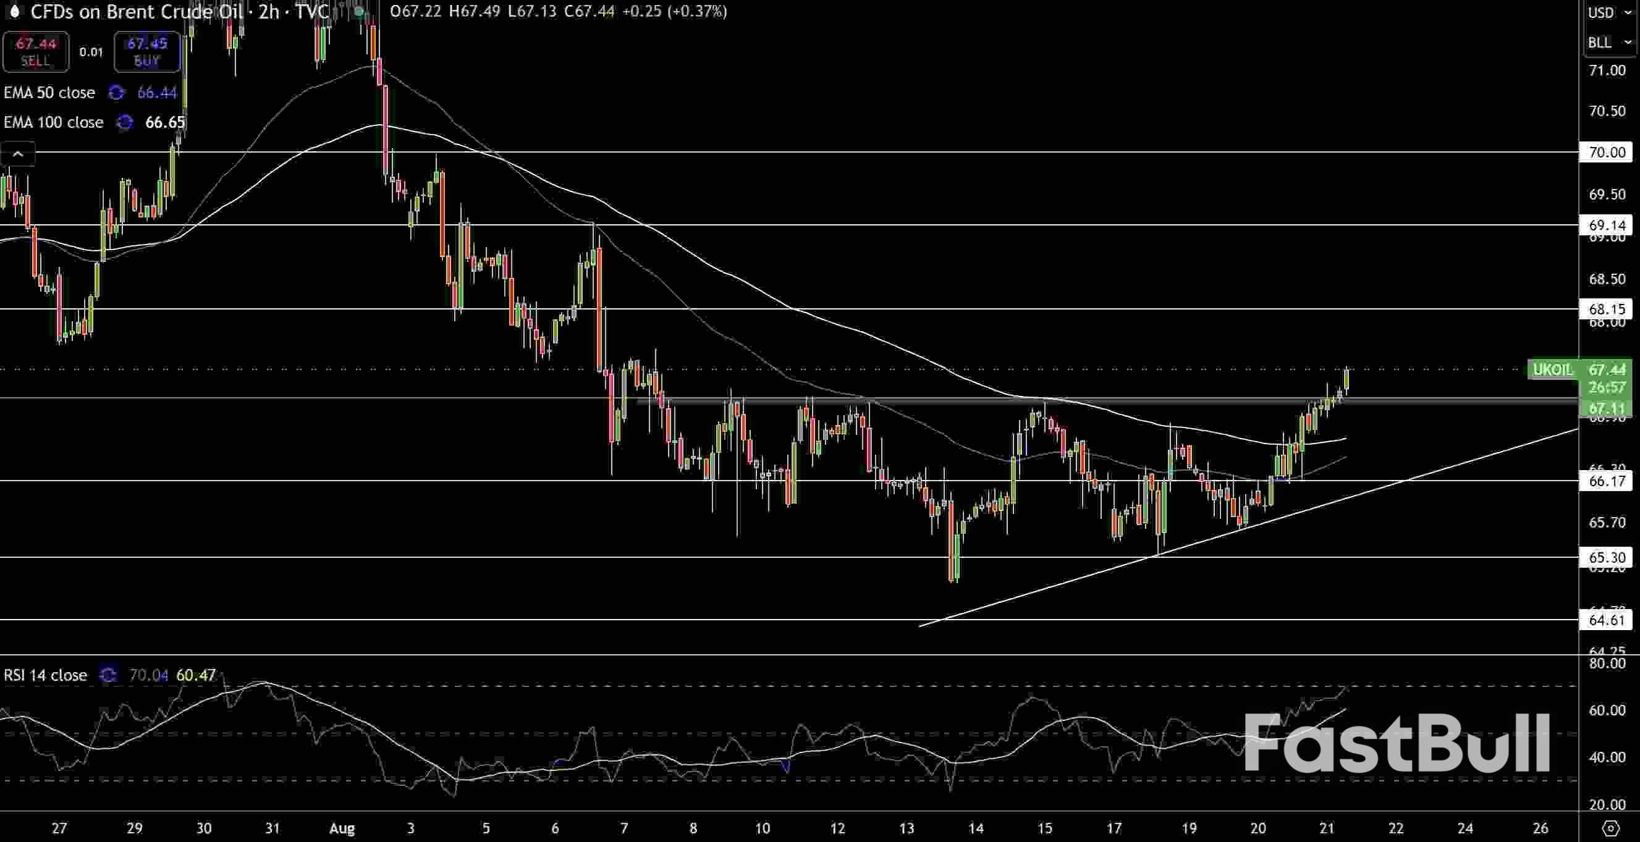Select the EMA 100 close indicator label
The height and width of the screenshot is (842, 1640).
click(x=54, y=122)
